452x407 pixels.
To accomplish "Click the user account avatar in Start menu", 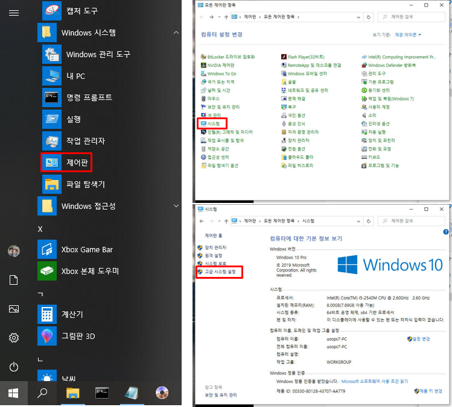I will (13, 251).
